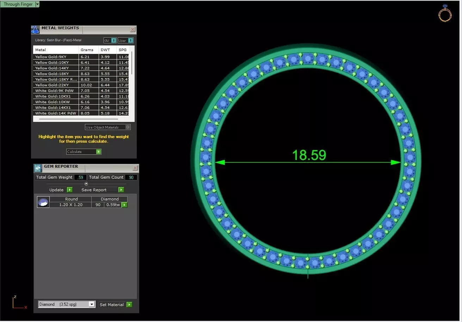The height and width of the screenshot is (322, 462).
Task: Click the Calculate button
Action: pos(84,151)
